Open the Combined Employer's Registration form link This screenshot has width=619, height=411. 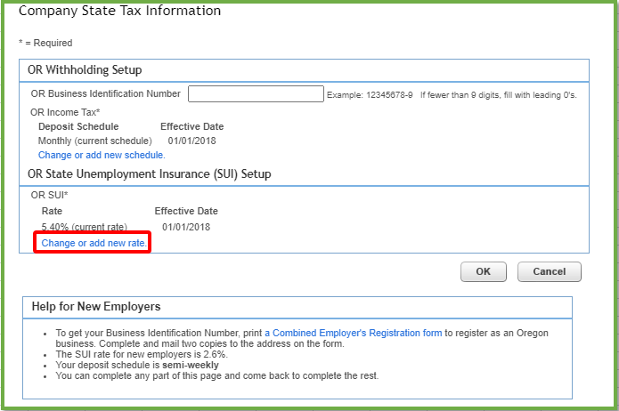354,333
